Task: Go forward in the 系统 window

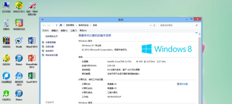Action: tap(49, 25)
